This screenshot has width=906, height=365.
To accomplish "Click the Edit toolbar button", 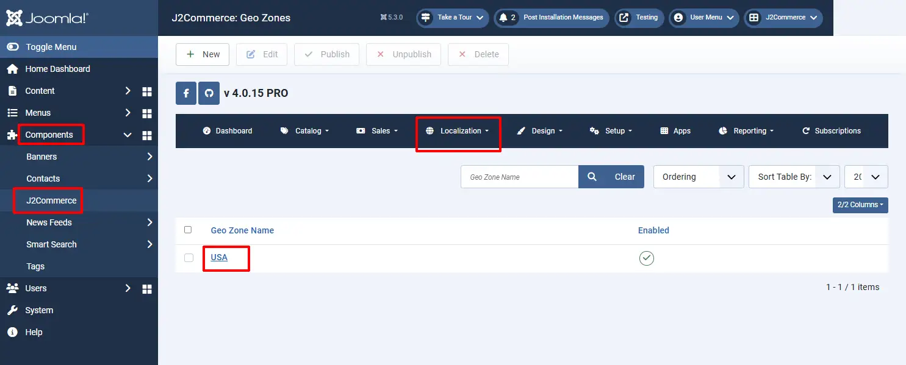I will [x=262, y=54].
